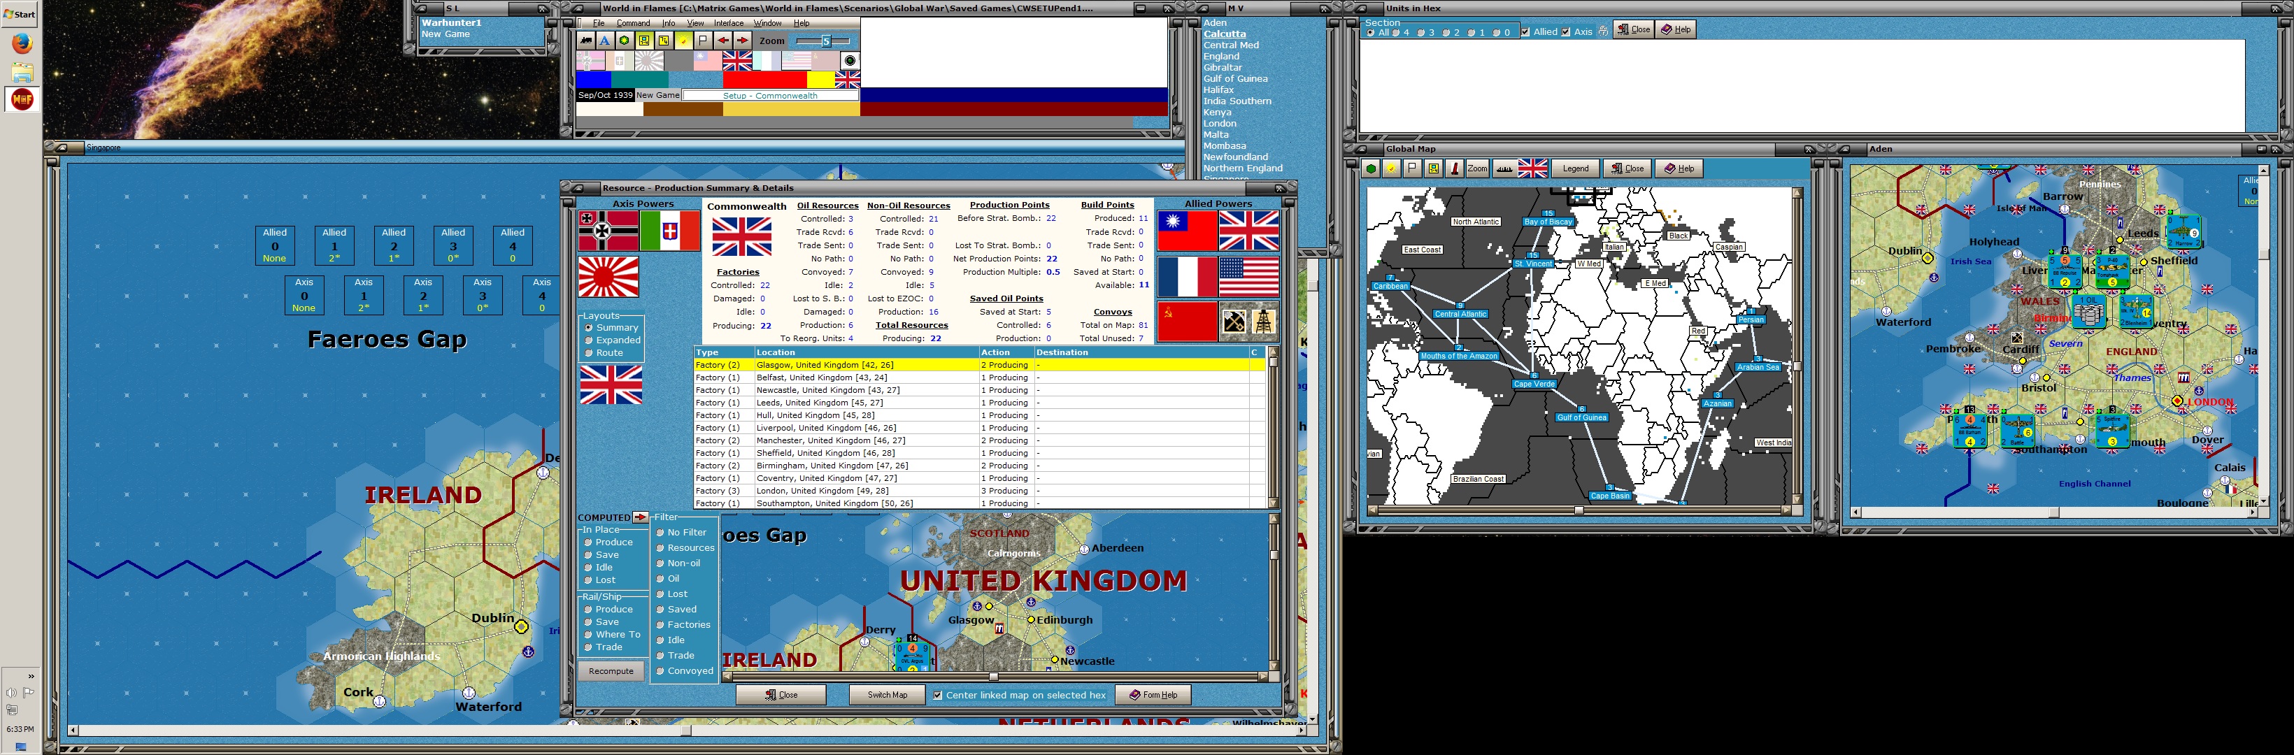Click the flag icon in Global Map toolbar
The height and width of the screenshot is (755, 2294).
tap(1412, 168)
